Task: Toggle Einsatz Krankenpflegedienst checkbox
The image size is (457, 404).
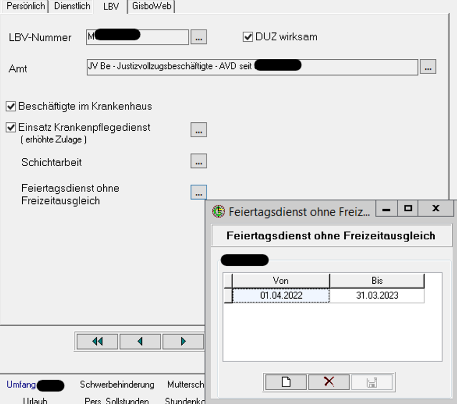Action: point(11,128)
